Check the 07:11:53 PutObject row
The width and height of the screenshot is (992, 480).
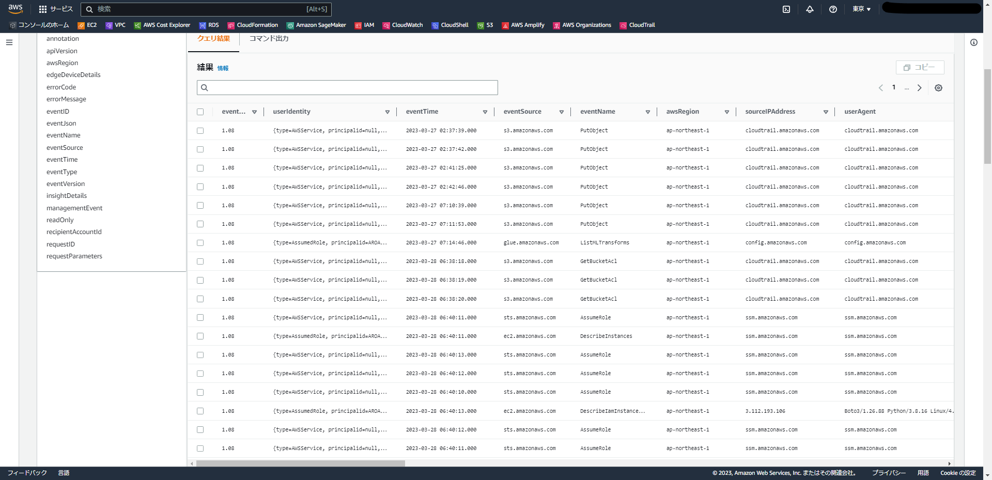click(200, 224)
